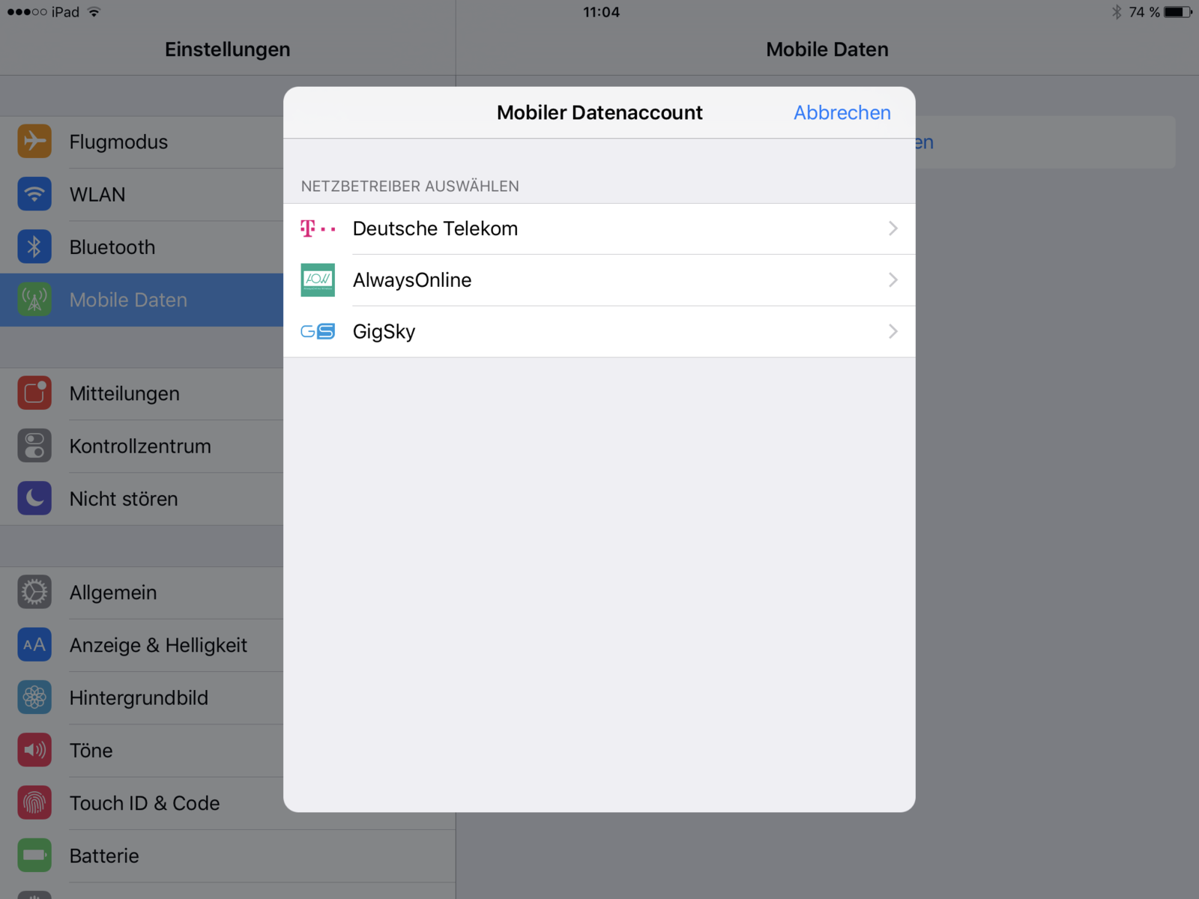The width and height of the screenshot is (1199, 899).
Task: Expand AlwaysOnline row chevron
Action: (x=893, y=280)
